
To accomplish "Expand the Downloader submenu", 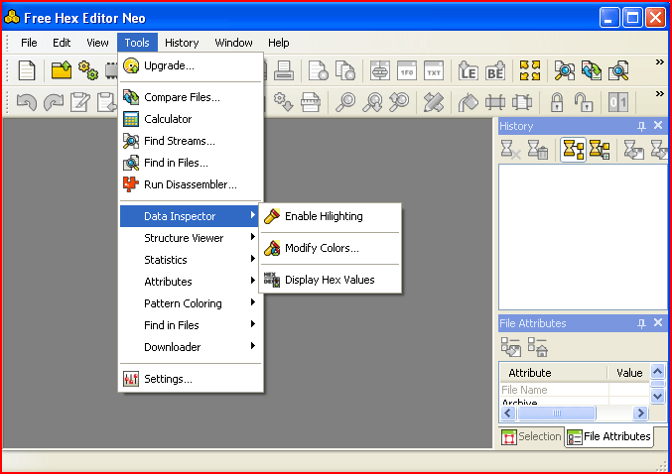I will 189,347.
